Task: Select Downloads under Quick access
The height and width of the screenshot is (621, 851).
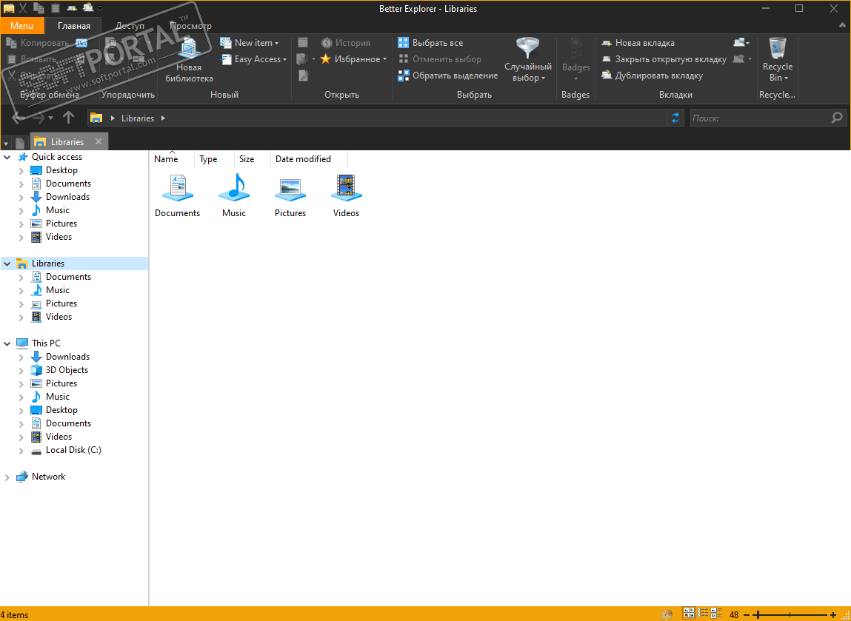Action: tap(67, 197)
